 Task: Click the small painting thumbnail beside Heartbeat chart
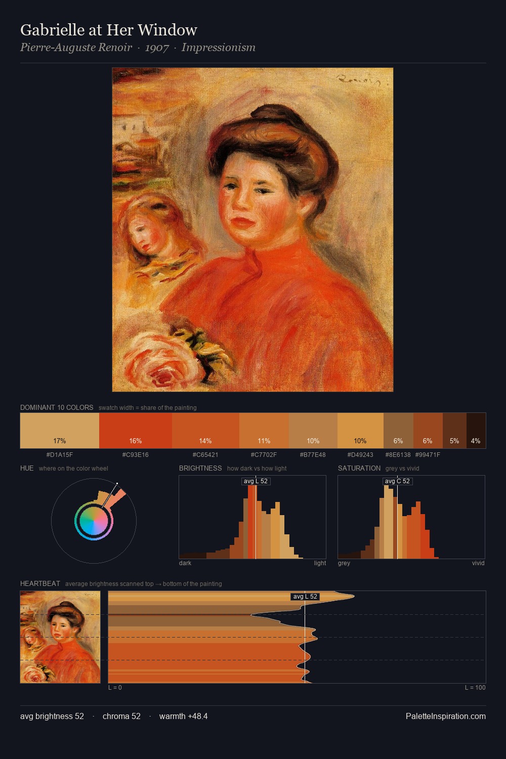(60, 637)
